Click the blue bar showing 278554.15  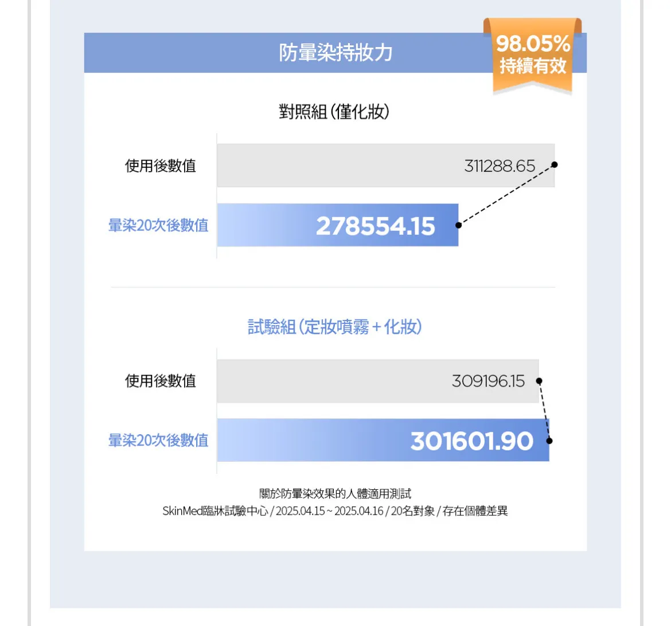coord(337,225)
